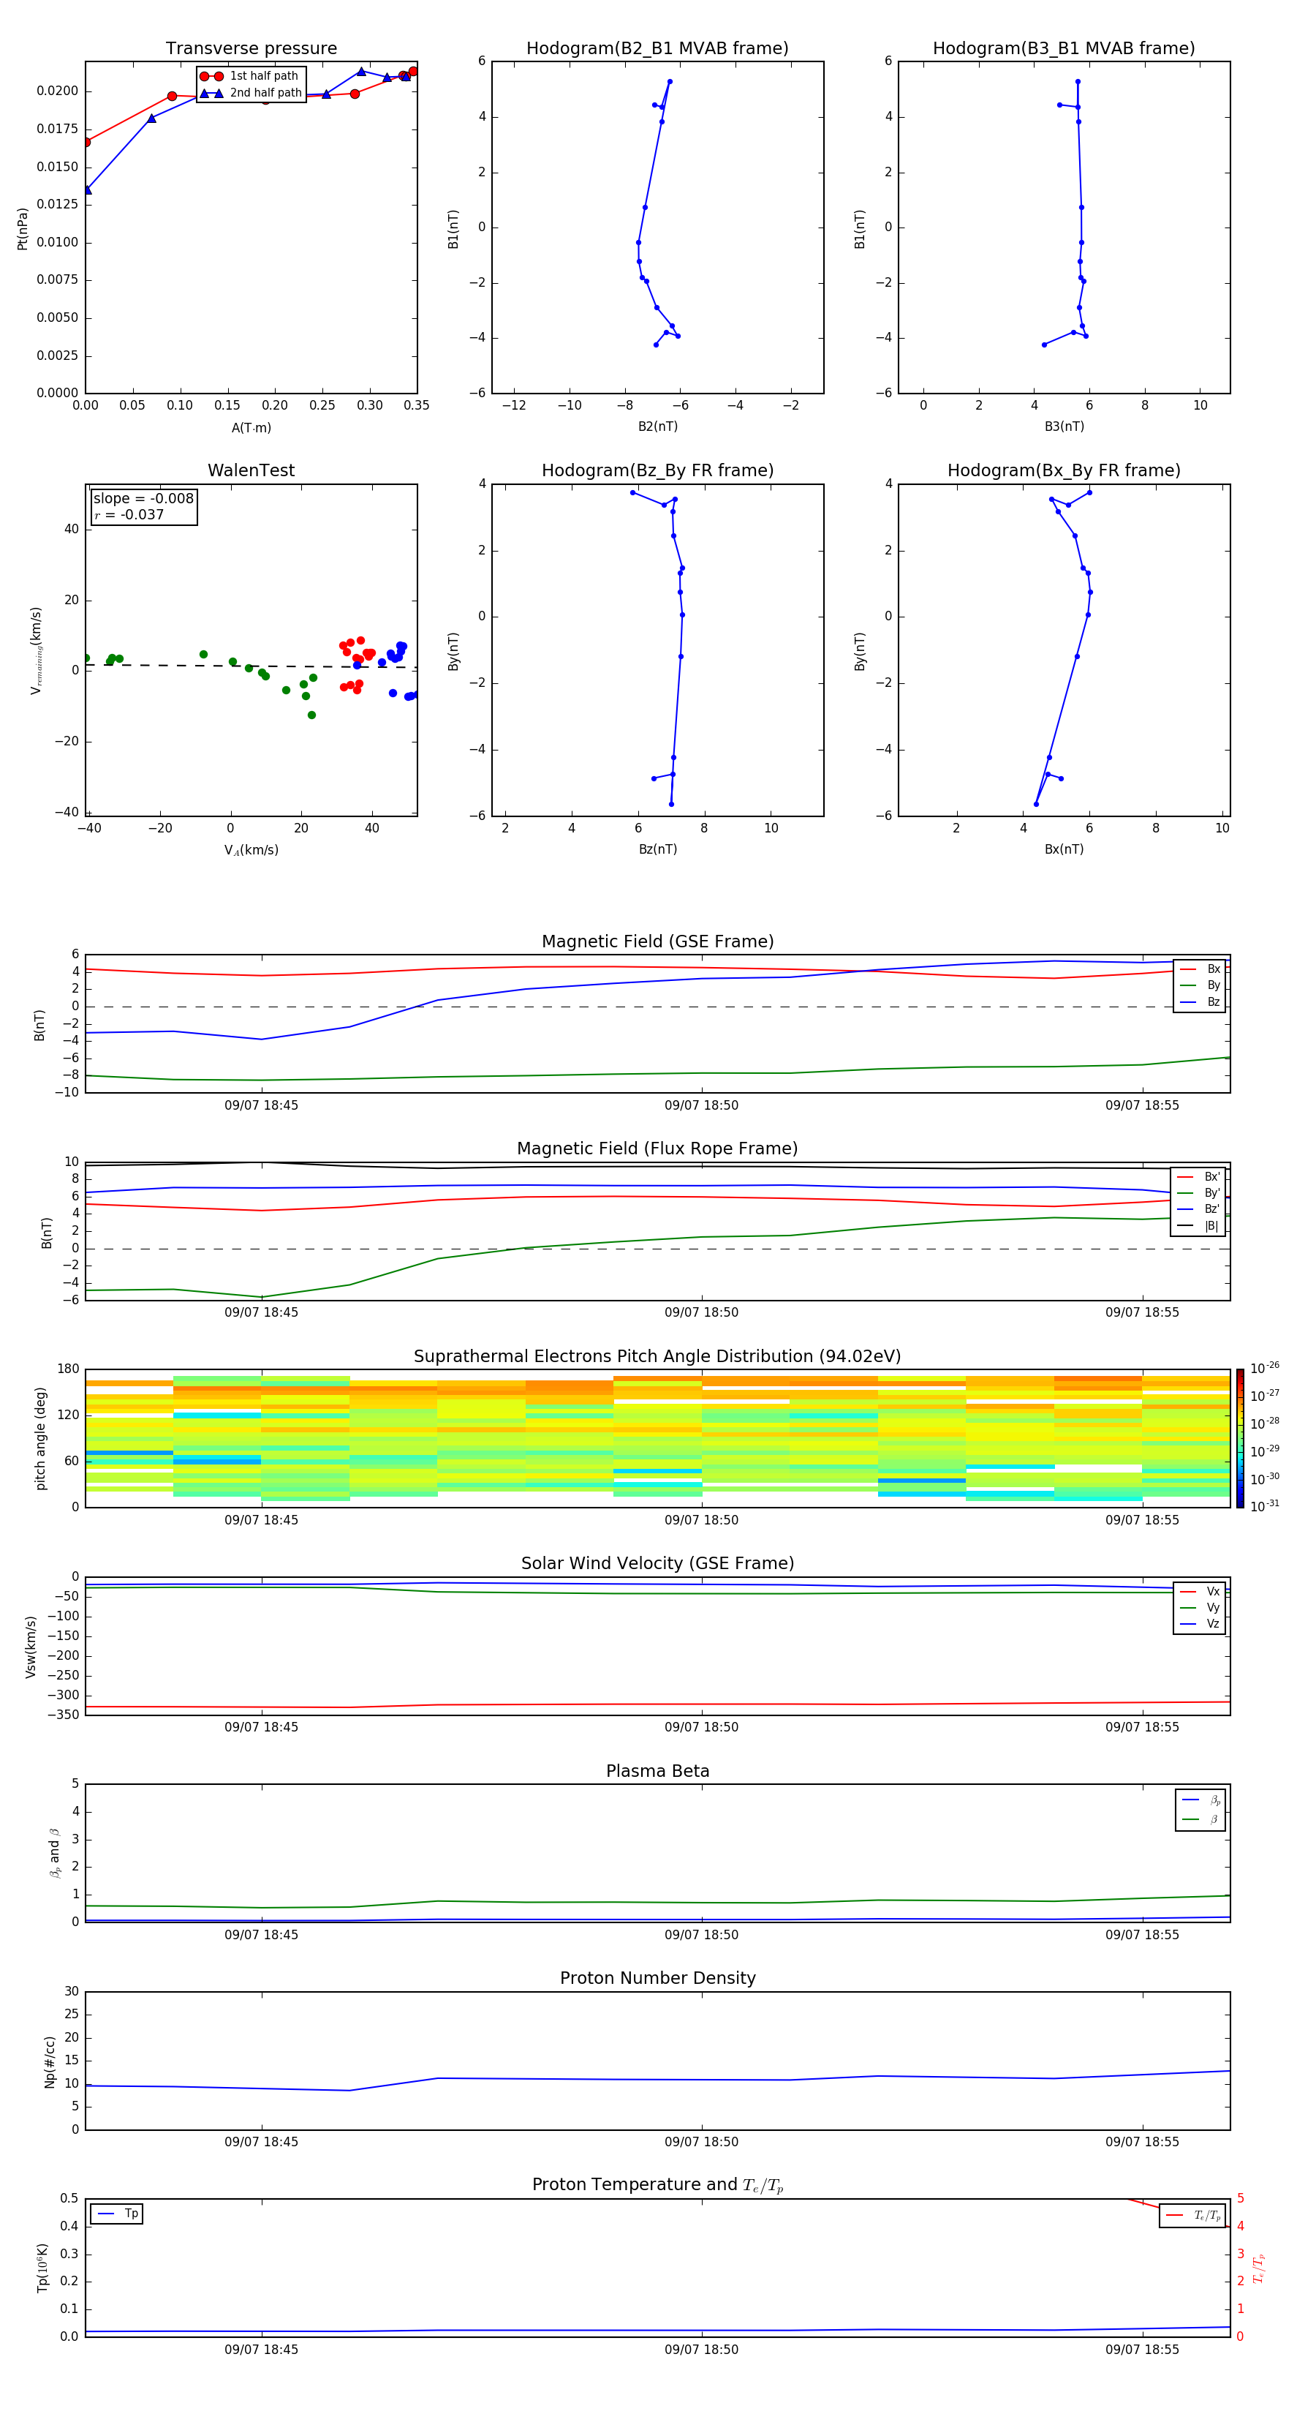This screenshot has width=1316, height=2414.
Task: Click the 180 tick on pitch angle axis
Action: click(x=69, y=1369)
